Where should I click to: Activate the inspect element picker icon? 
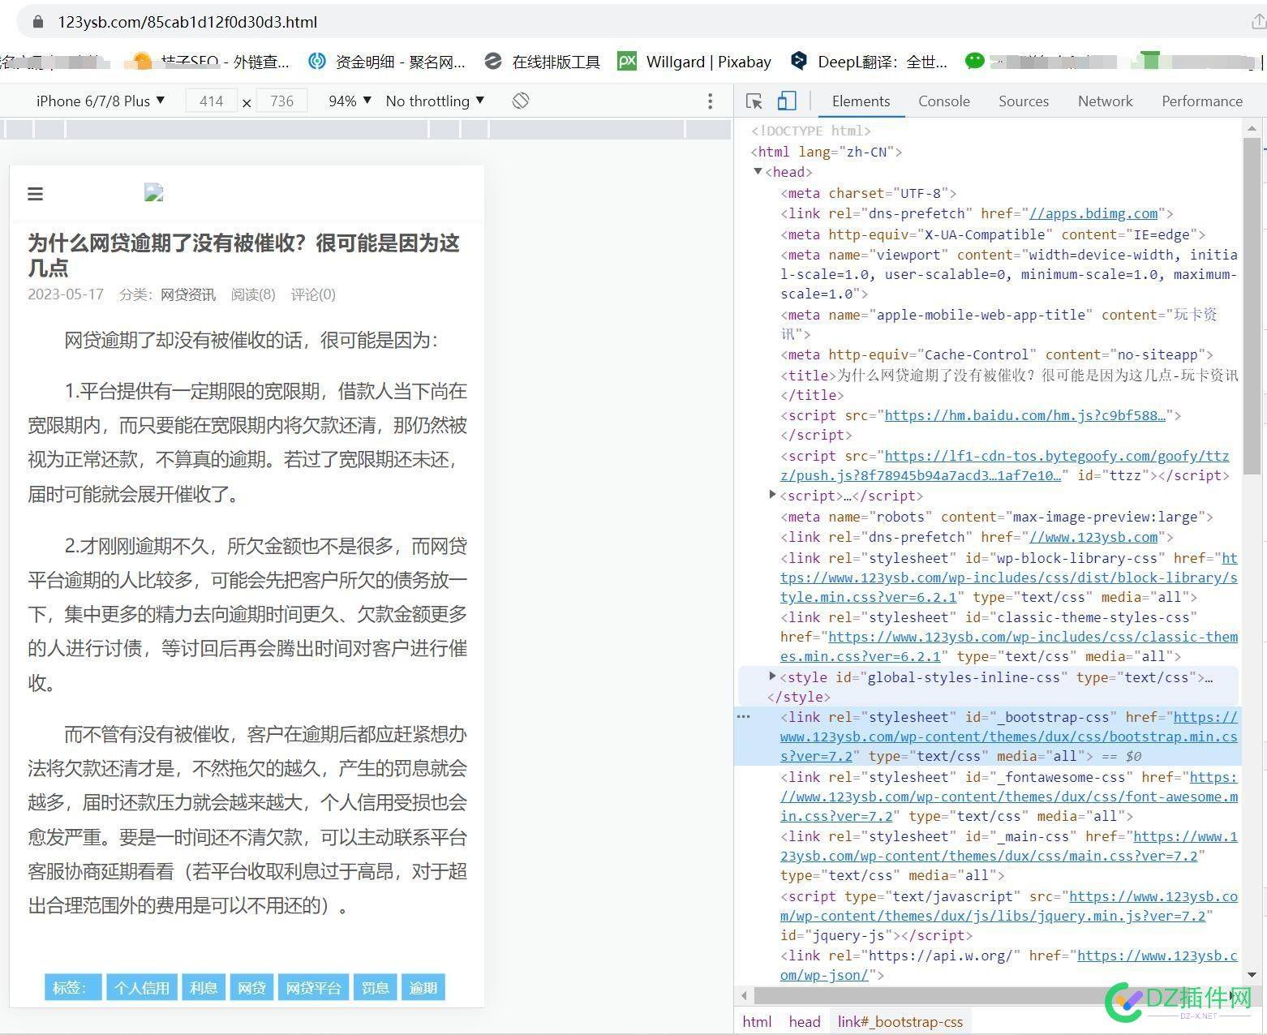coord(754,101)
